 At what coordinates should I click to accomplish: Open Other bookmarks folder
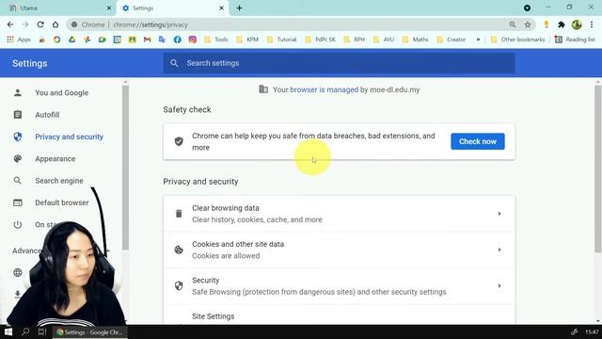pyautogui.click(x=517, y=40)
